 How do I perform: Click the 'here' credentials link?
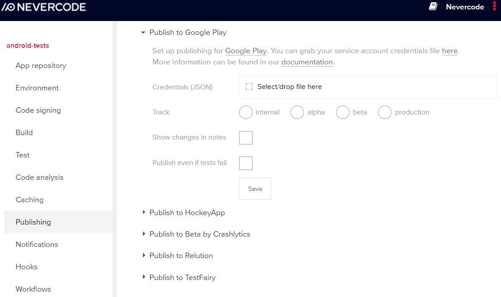(450, 51)
